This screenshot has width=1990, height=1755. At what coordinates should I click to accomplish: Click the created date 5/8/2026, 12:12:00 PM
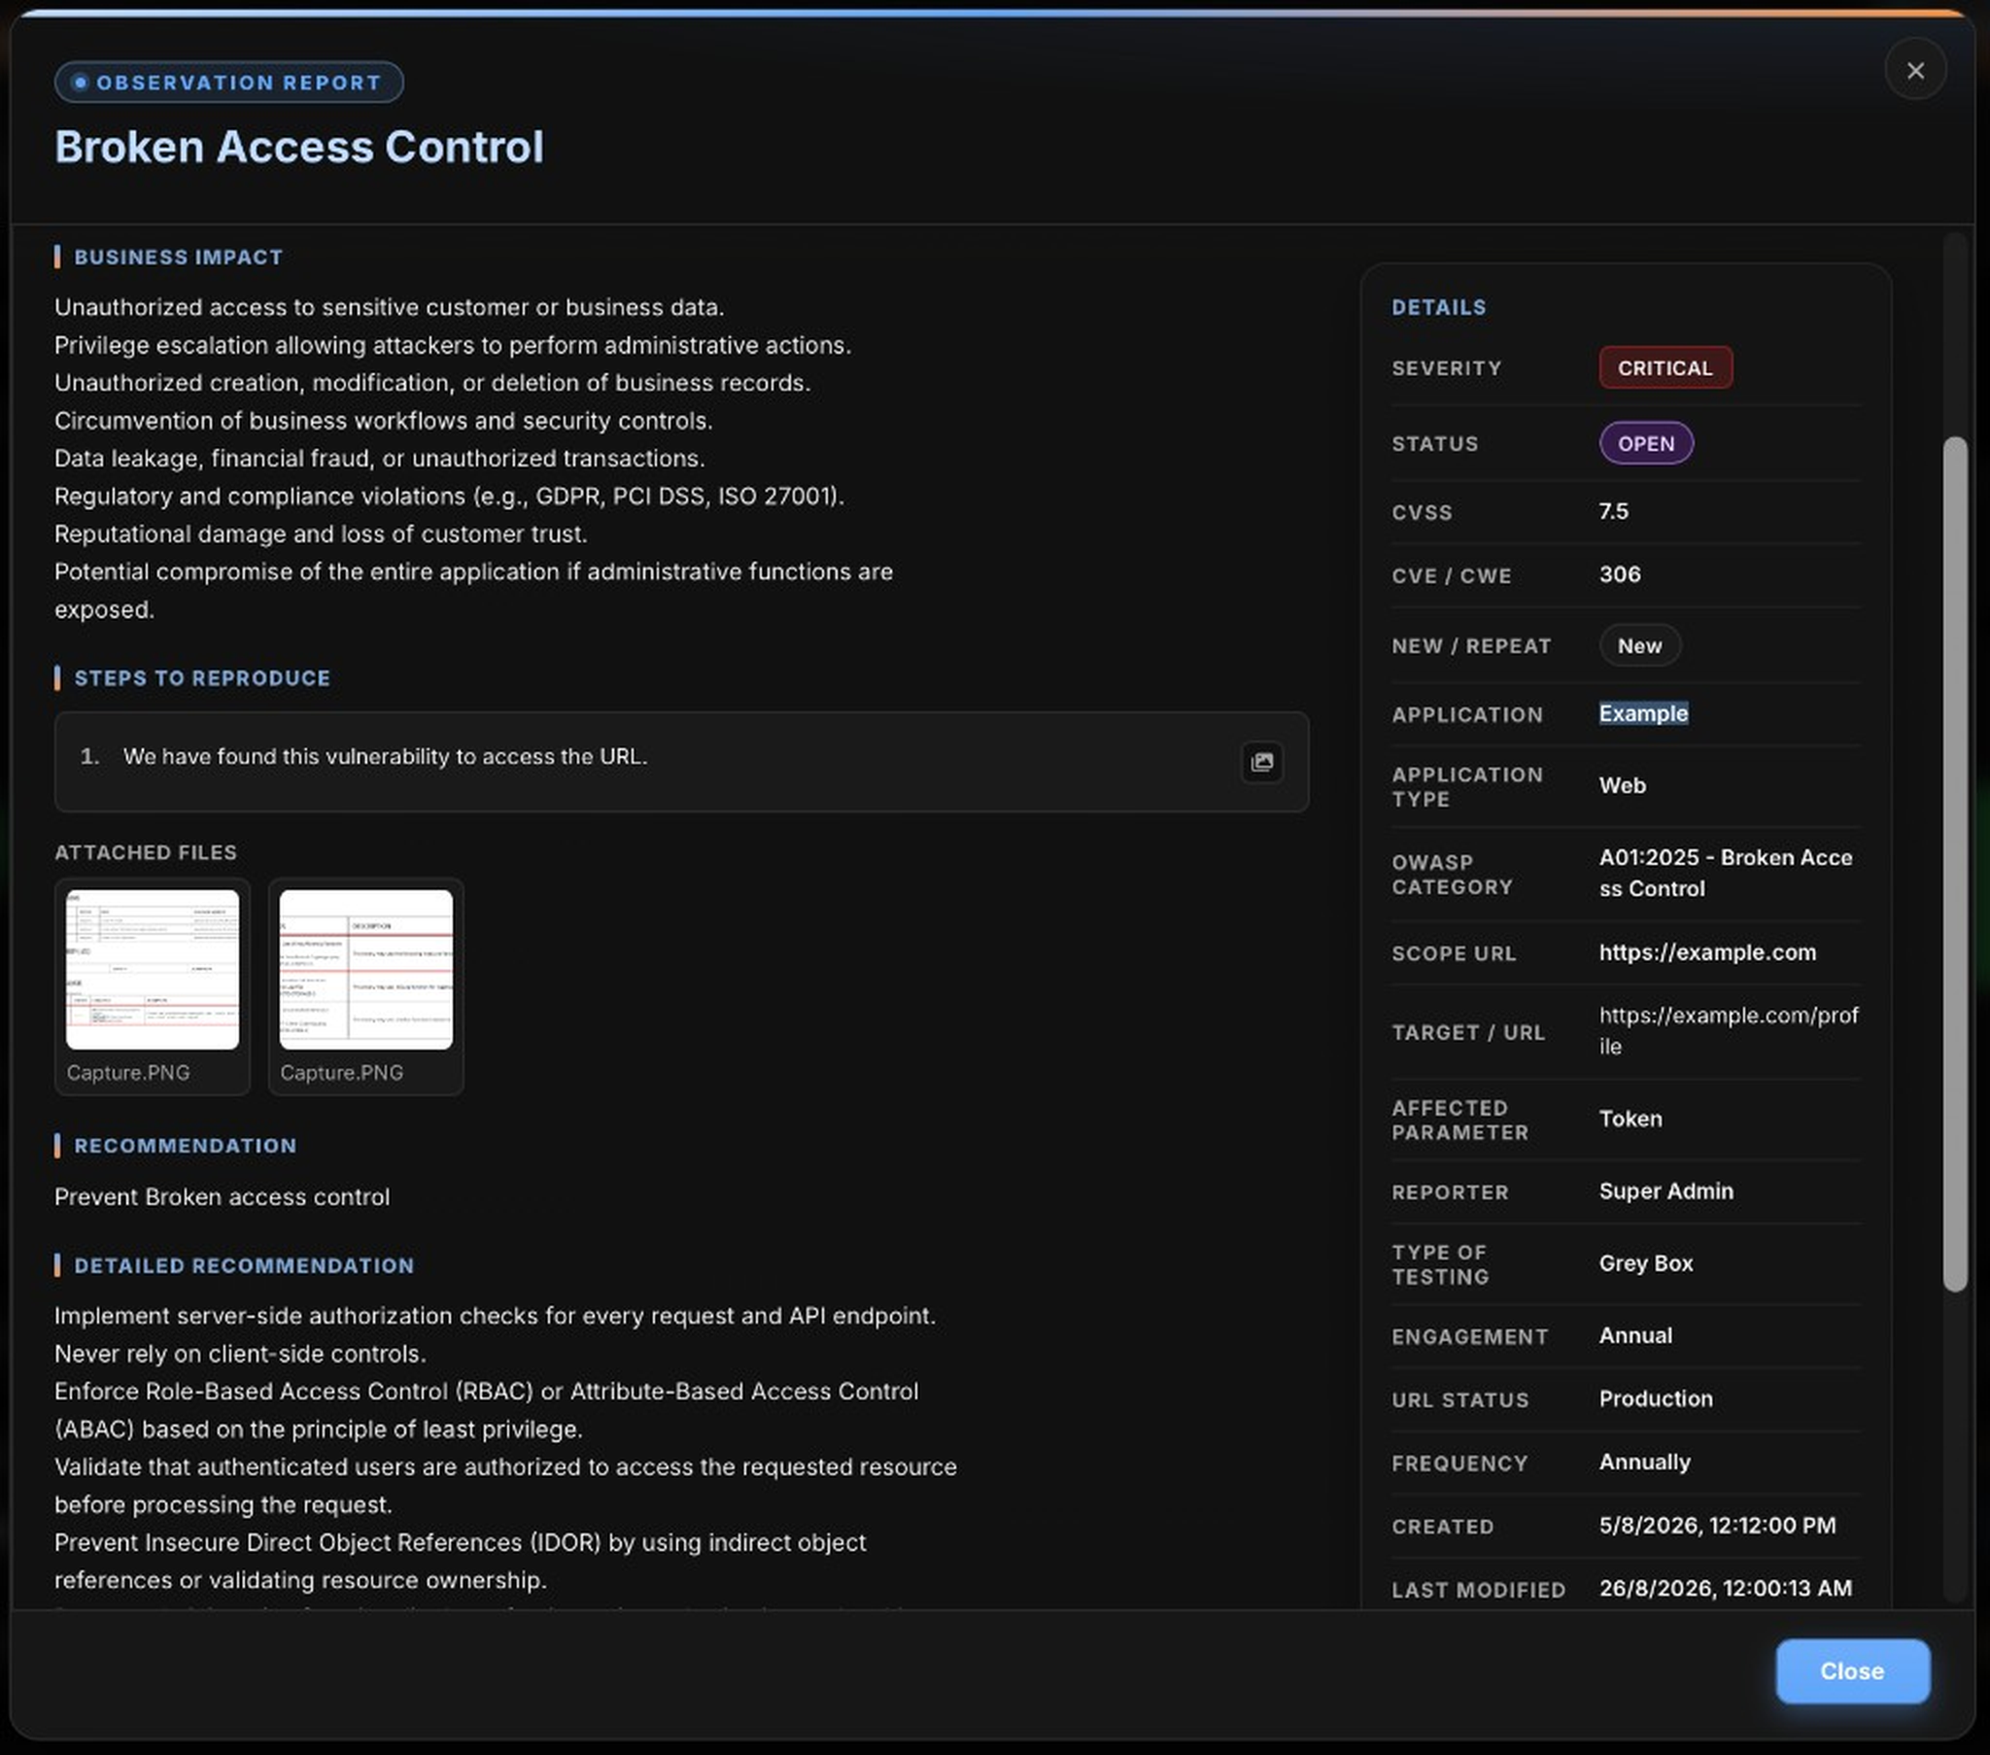click(1717, 1525)
